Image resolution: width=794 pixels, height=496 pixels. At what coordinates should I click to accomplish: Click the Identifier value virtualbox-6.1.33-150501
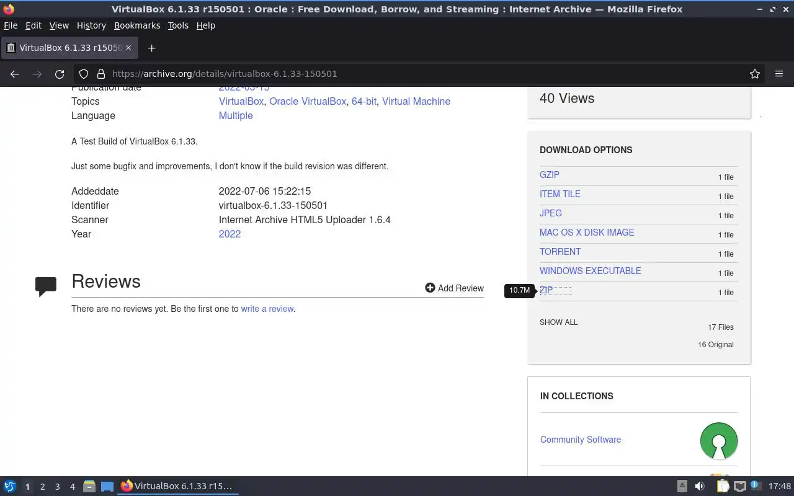[x=273, y=205]
